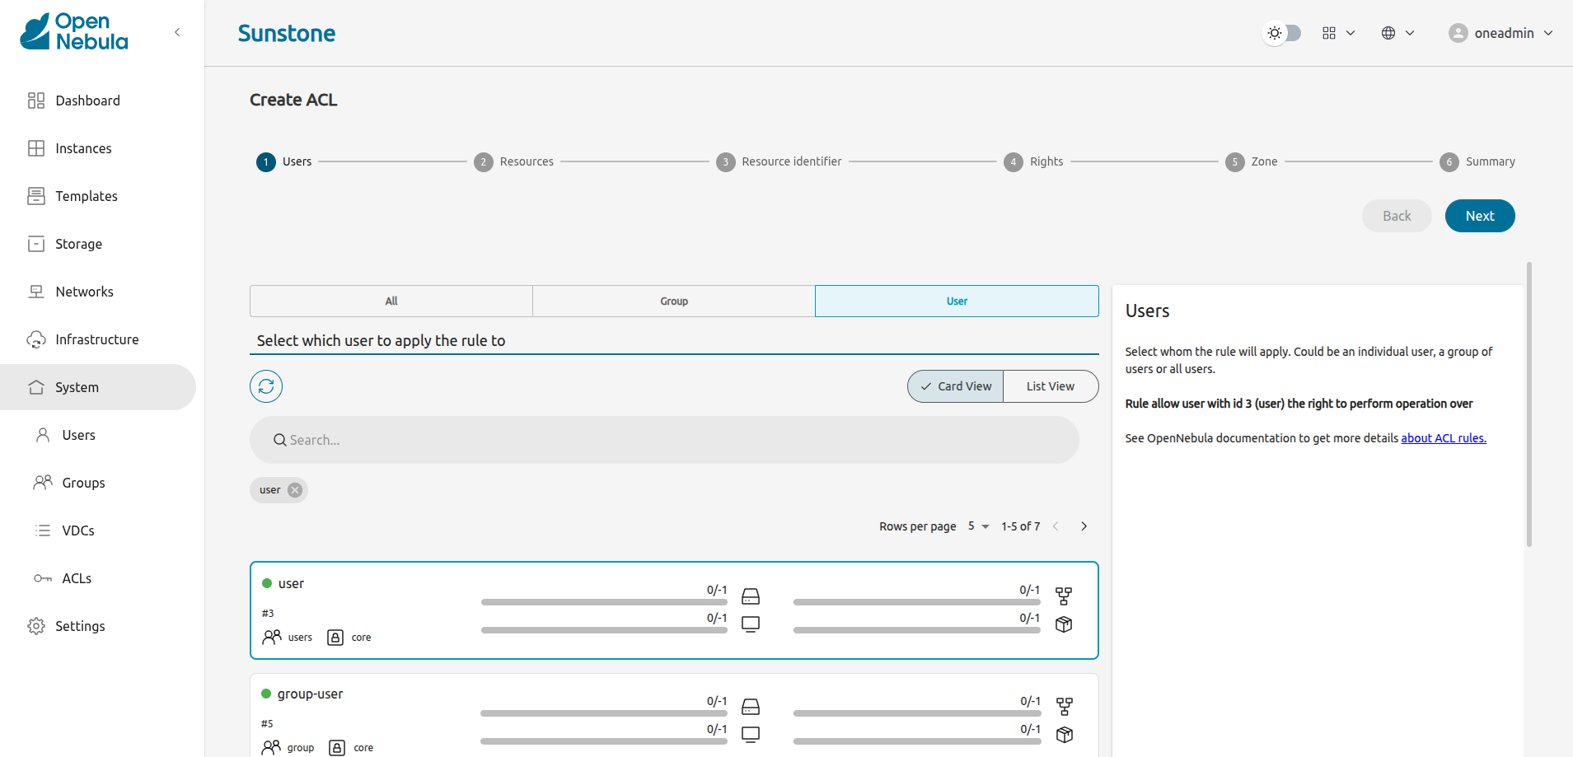This screenshot has width=1573, height=757.
Task: Switch to List View
Action: click(x=1050, y=386)
